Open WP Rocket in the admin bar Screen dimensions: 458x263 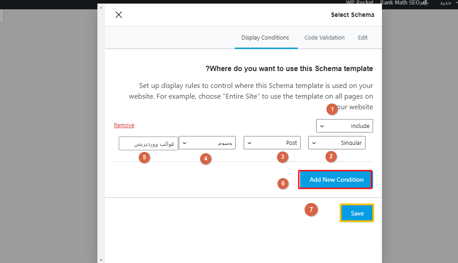click(x=360, y=3)
